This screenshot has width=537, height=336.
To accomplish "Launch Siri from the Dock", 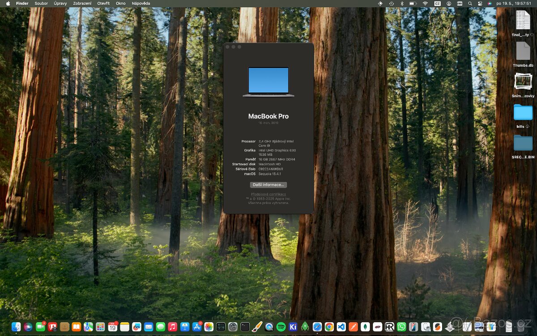I will click(x=28, y=327).
